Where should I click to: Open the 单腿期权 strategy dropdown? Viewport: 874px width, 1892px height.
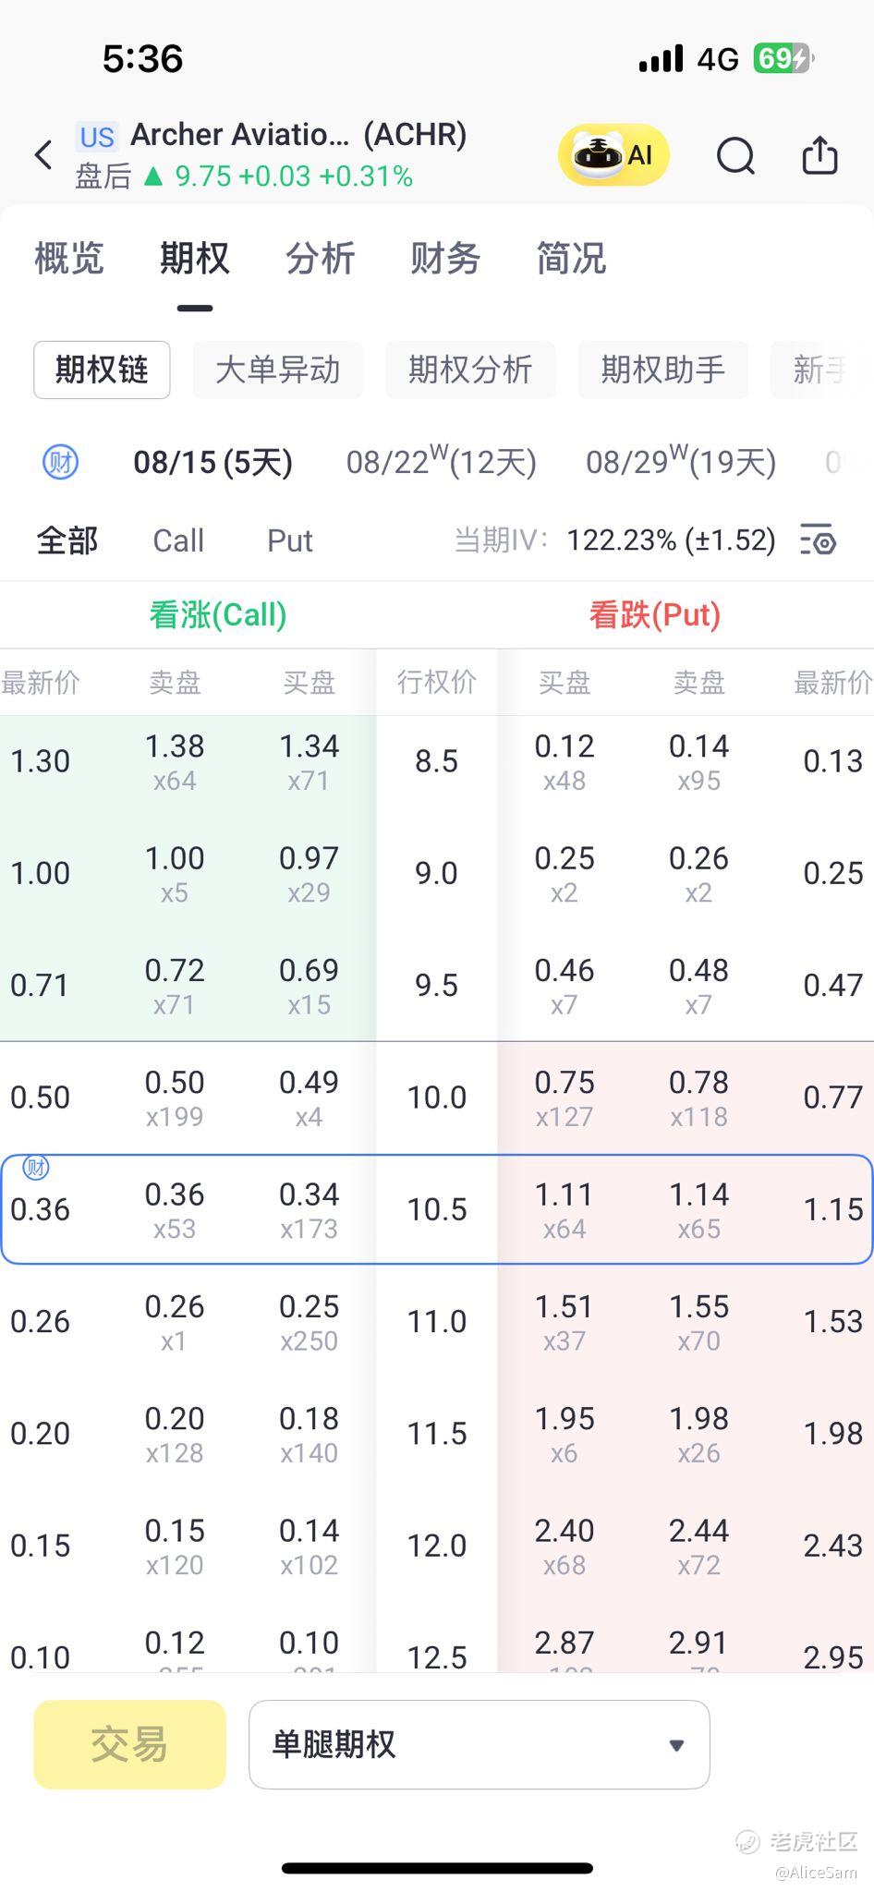click(479, 1744)
